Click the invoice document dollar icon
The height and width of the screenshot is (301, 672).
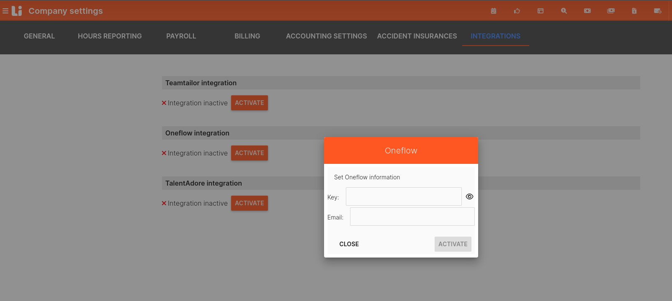[634, 11]
